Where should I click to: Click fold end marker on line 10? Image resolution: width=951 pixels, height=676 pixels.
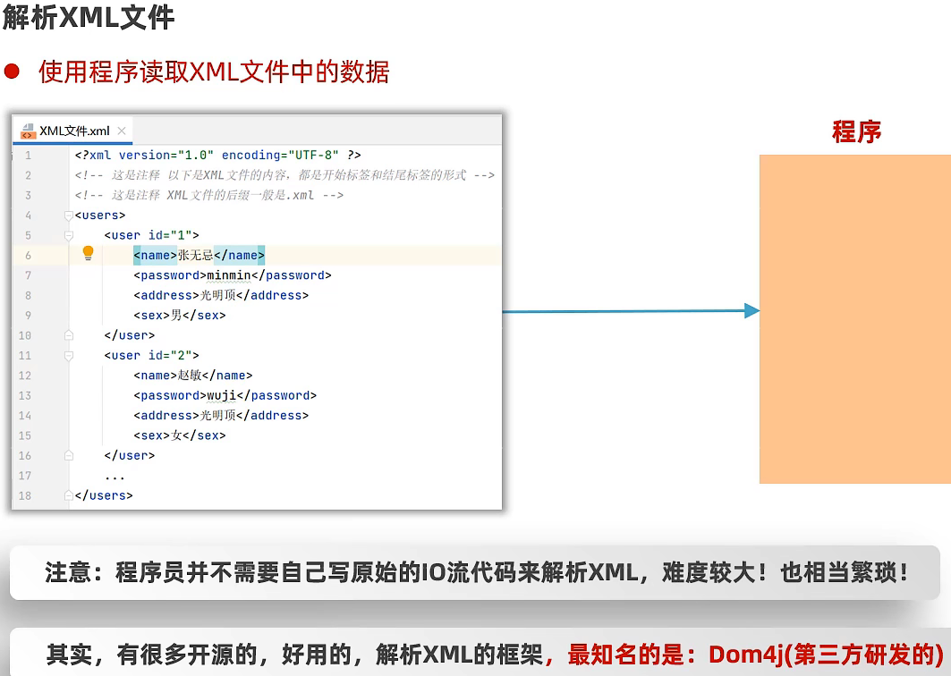coord(69,335)
